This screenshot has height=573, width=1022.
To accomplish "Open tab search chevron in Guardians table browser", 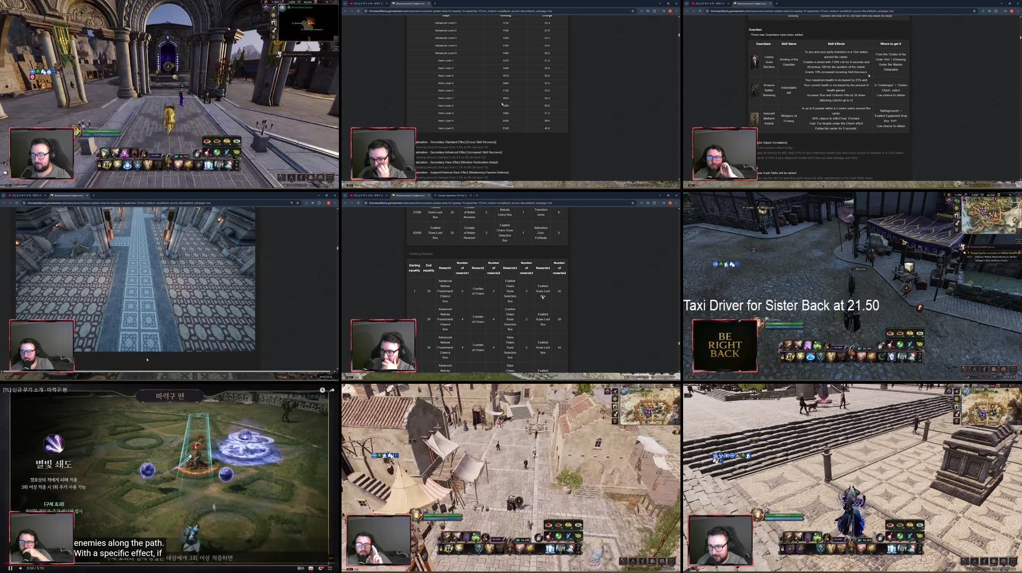I will coord(687,3).
